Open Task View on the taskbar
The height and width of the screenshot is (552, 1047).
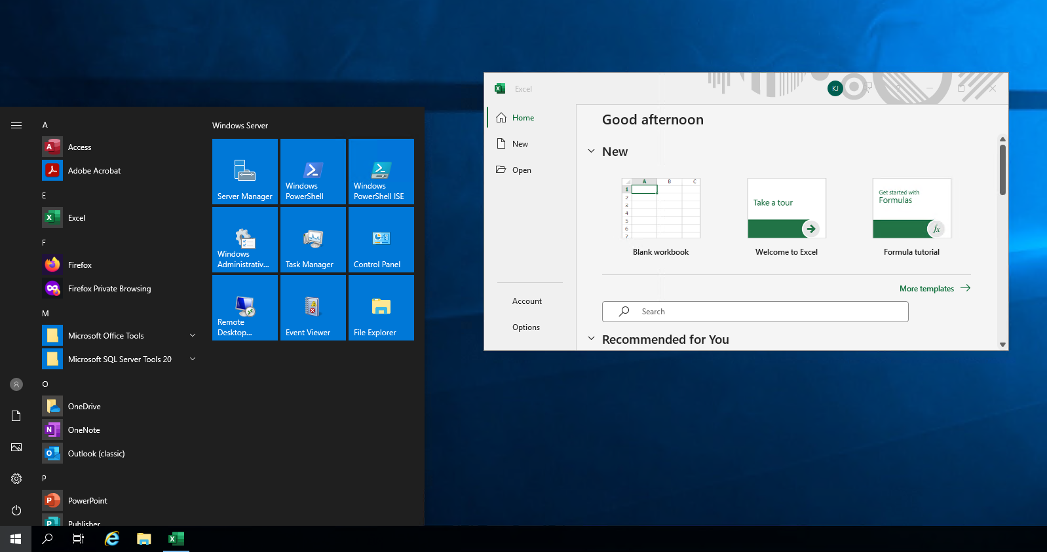pyautogui.click(x=79, y=539)
